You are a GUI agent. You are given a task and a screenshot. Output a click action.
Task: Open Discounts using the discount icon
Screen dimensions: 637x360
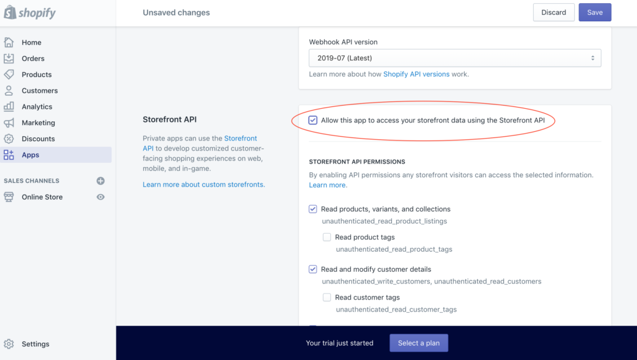click(11, 138)
